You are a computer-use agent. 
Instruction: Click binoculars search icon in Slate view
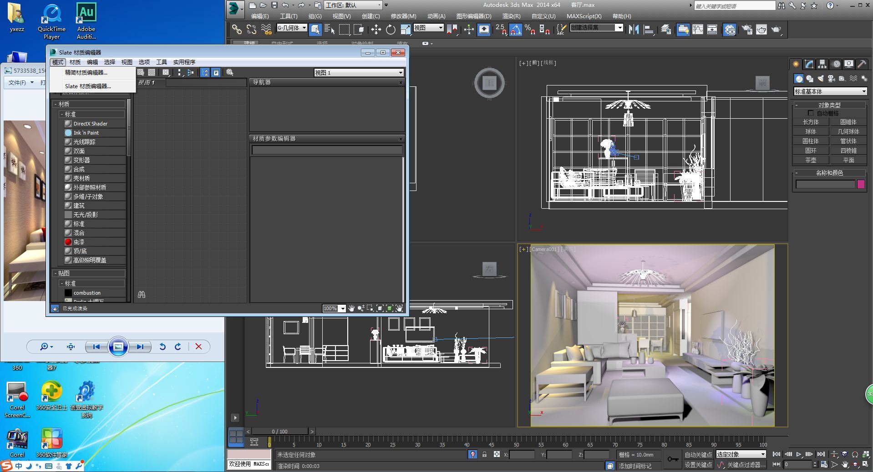tap(142, 295)
